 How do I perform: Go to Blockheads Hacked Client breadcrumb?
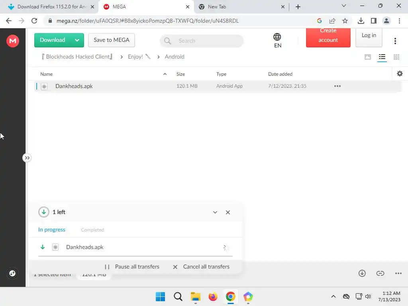(x=77, y=57)
